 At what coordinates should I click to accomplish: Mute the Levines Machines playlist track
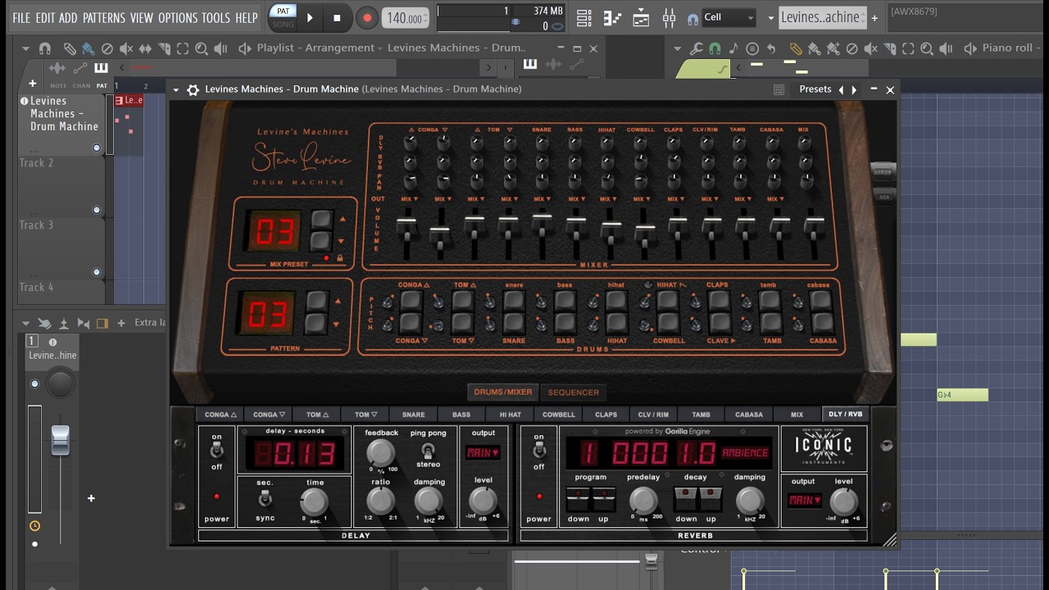pos(97,148)
